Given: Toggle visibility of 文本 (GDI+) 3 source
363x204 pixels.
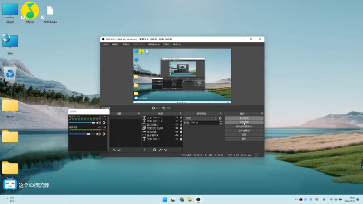Looking at the screenshot, I should point(177,117).
